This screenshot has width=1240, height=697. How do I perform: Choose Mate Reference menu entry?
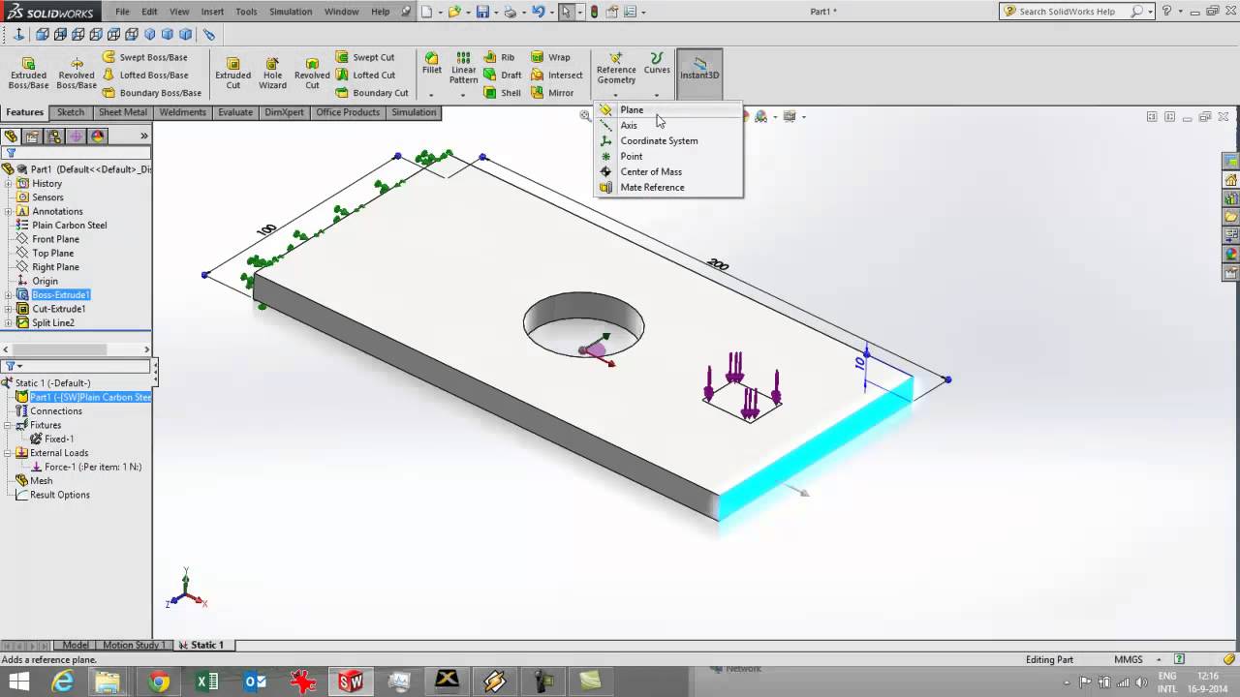[668, 187]
